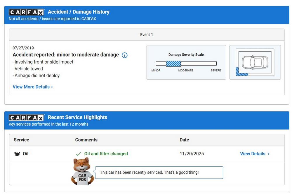Click the green checkmark before Oil and filter changed
The height and width of the screenshot is (195, 299).
(79, 154)
